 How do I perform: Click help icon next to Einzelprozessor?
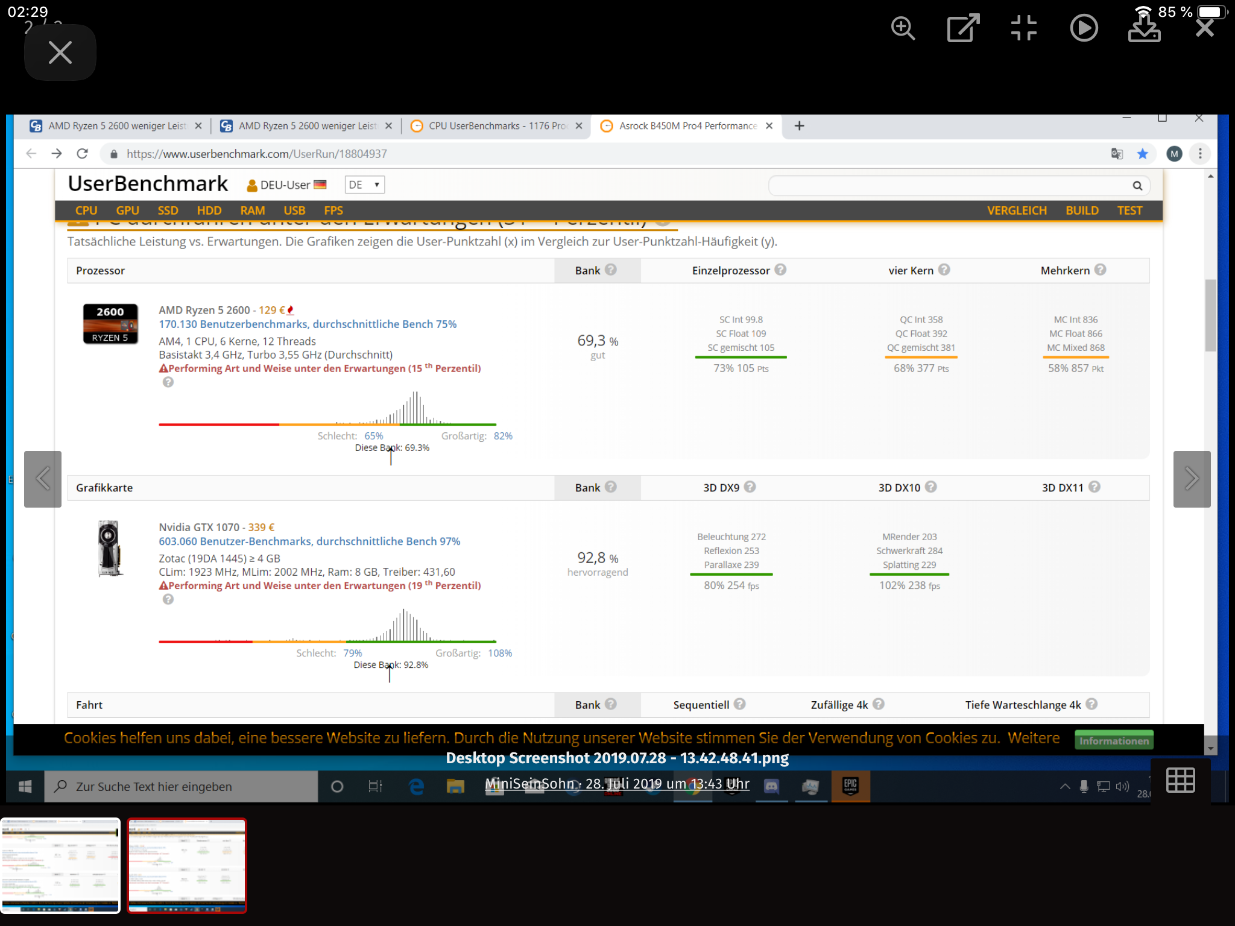coord(780,269)
